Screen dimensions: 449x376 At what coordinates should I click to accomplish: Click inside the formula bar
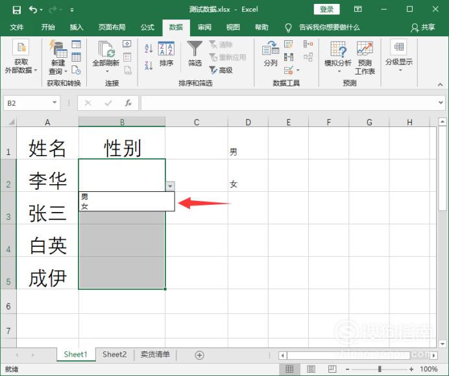pos(289,103)
